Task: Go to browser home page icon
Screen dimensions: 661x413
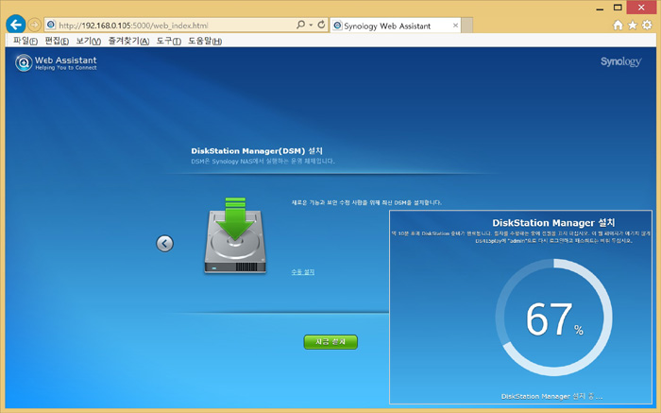Action: click(x=618, y=26)
